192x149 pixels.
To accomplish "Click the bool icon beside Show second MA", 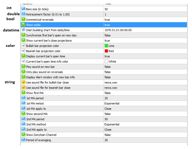I will (x=23, y=114).
